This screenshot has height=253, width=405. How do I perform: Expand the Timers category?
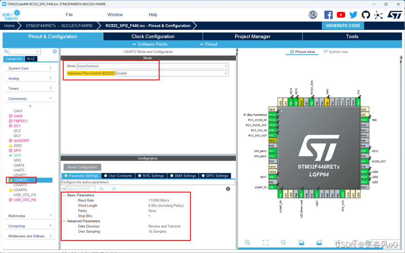pos(30,88)
